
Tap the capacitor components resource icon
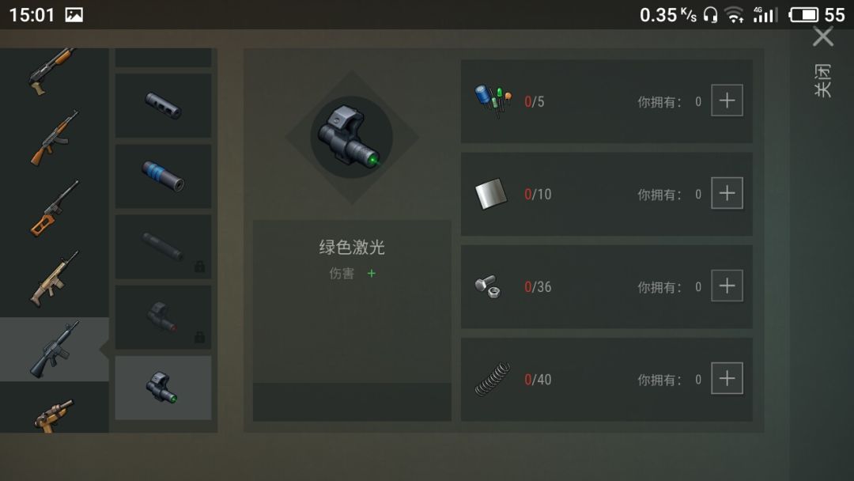tap(493, 100)
